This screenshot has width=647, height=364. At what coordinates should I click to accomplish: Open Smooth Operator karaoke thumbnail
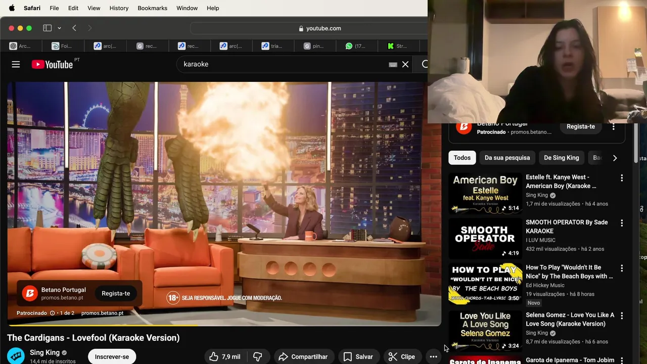[x=485, y=239]
